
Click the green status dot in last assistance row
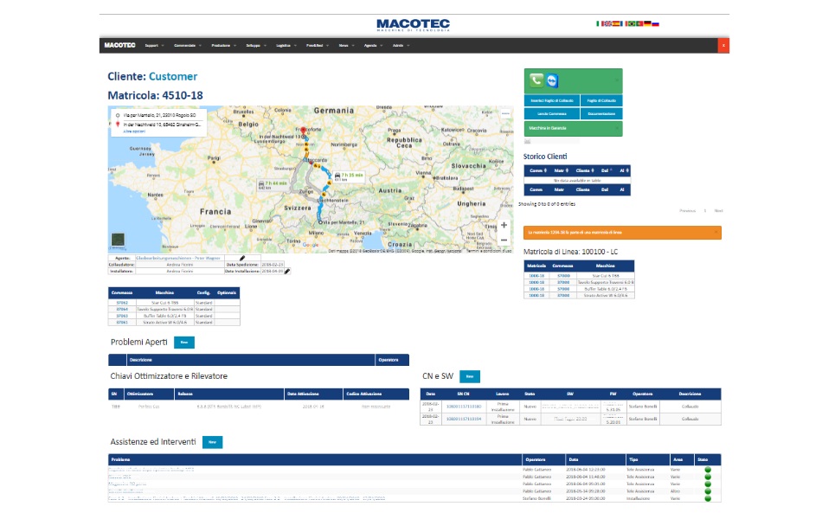pos(708,498)
